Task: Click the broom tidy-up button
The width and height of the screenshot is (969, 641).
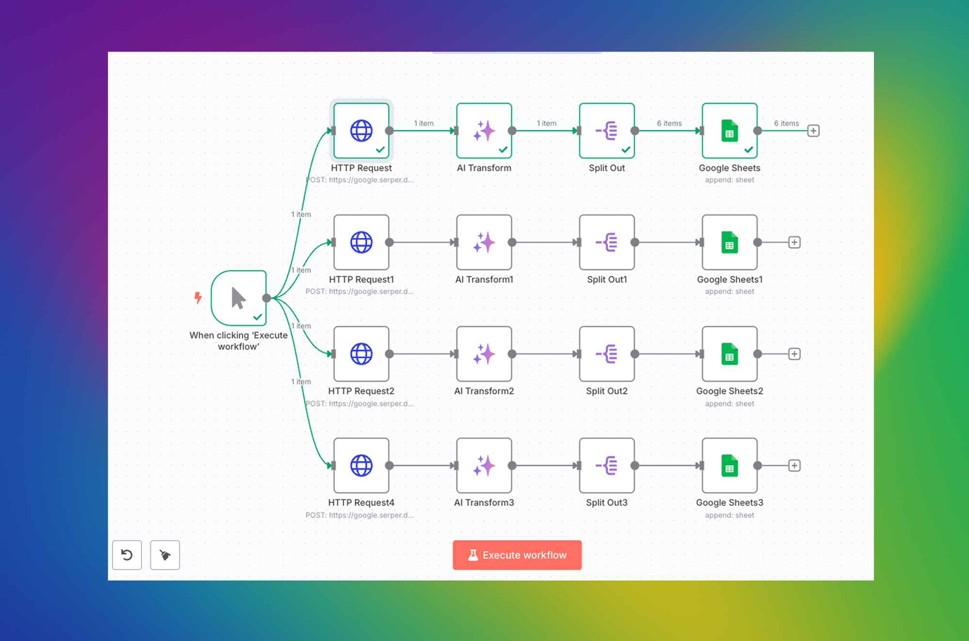Action: tap(165, 555)
